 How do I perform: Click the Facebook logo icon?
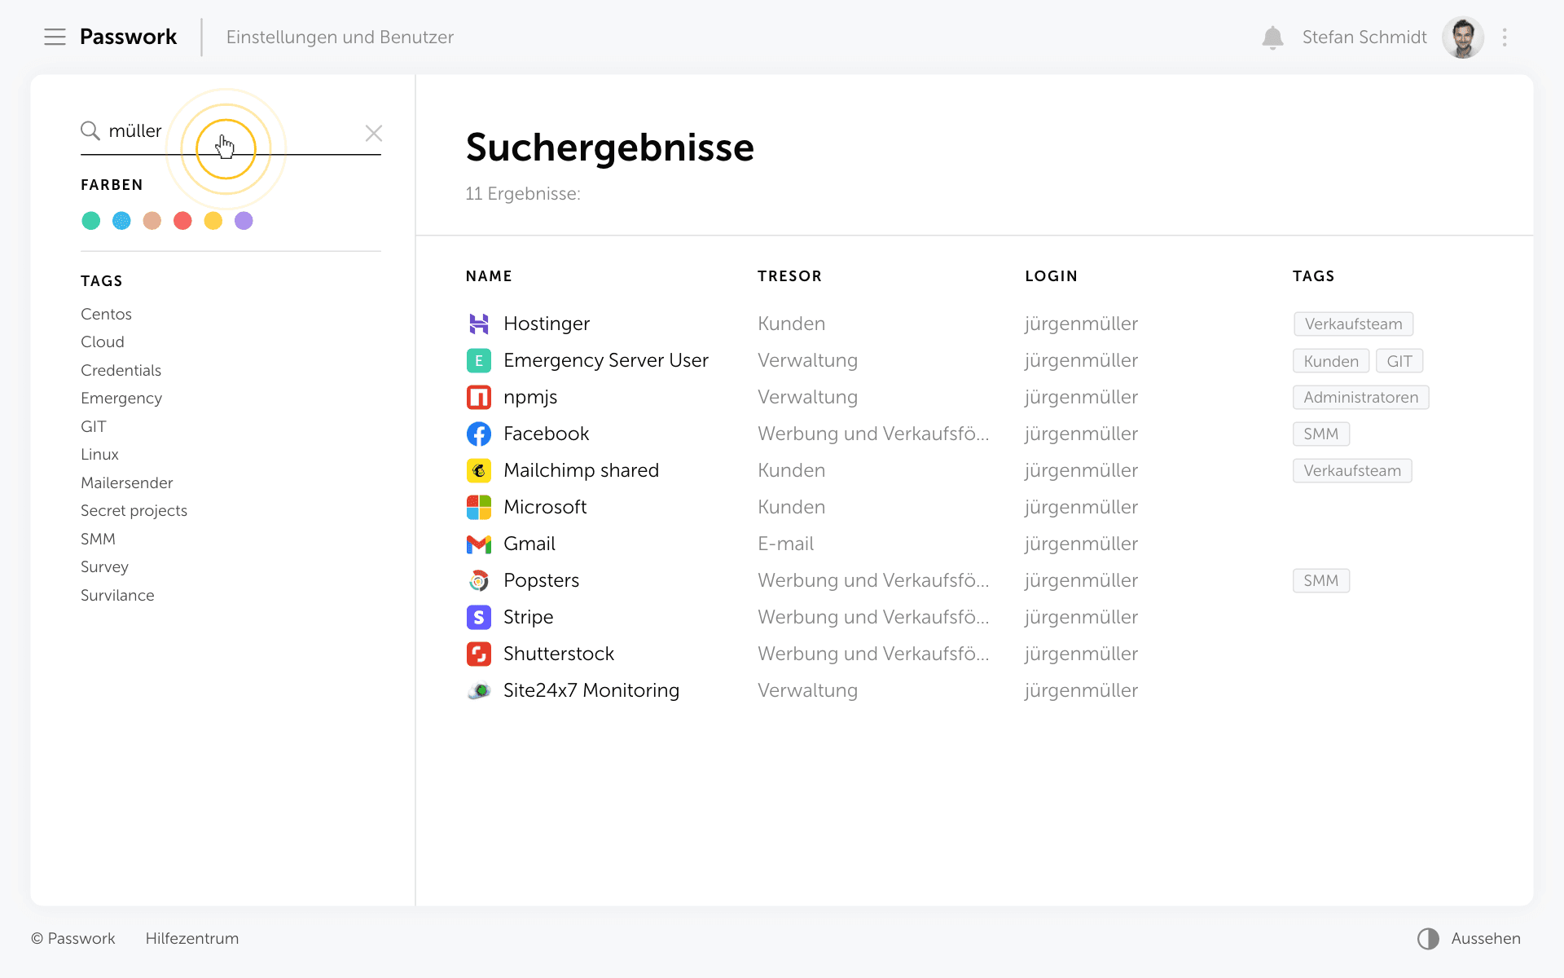[479, 434]
